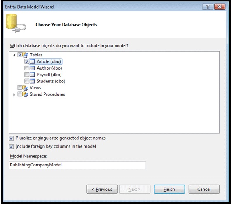
Task: Click the Article table grid icon
Action: [x=32, y=61]
